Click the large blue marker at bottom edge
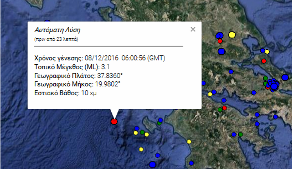 pos(153,165)
